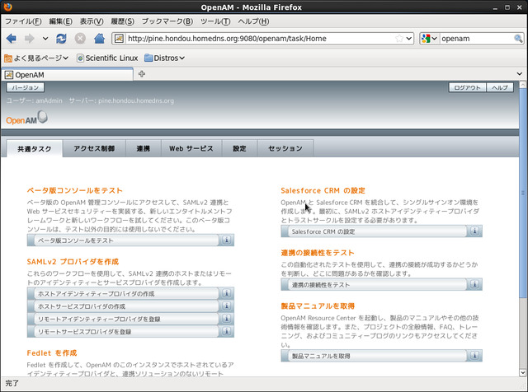
Task: Click the ログアウト button
Action: pos(468,88)
